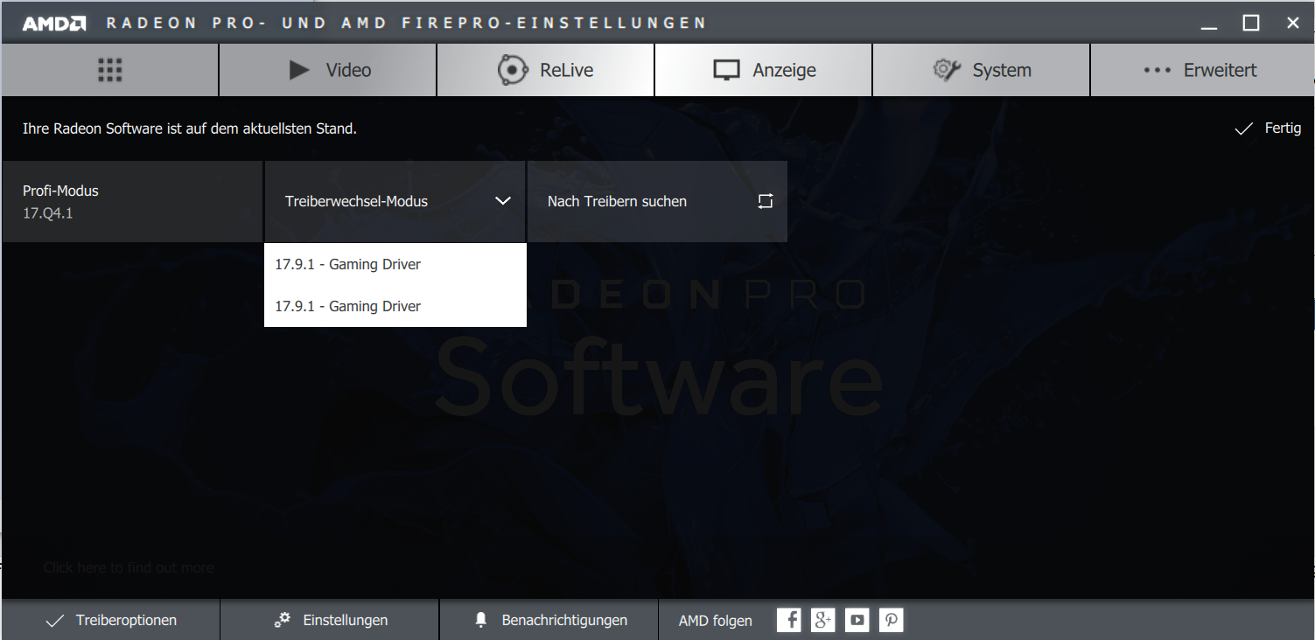Open the YouTube social icon
Viewport: 1315px width, 640px height.
click(857, 620)
